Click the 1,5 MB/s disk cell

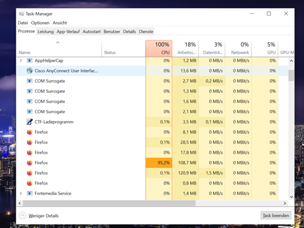click(x=212, y=173)
